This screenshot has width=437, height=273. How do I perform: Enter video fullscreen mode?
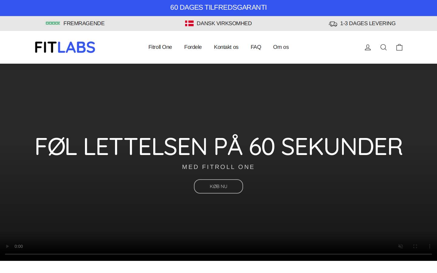tap(415, 246)
